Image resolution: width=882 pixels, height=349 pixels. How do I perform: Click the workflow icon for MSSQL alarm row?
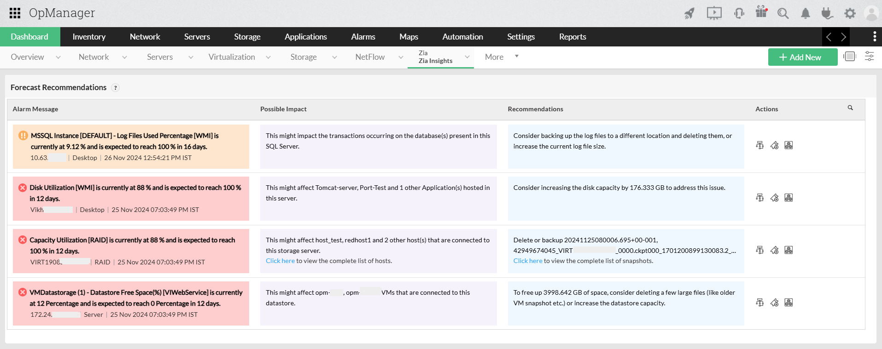760,145
